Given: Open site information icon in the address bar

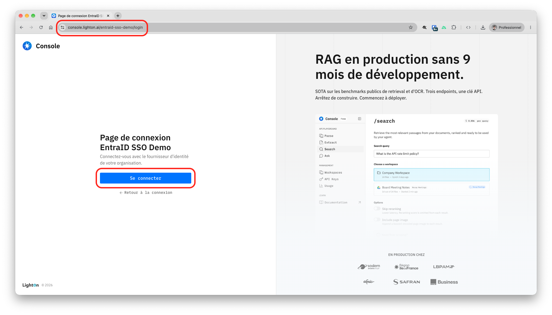Looking at the screenshot, I should pos(62,27).
